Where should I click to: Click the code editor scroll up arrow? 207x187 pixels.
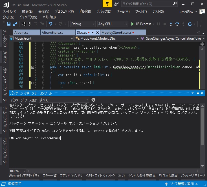(202, 49)
